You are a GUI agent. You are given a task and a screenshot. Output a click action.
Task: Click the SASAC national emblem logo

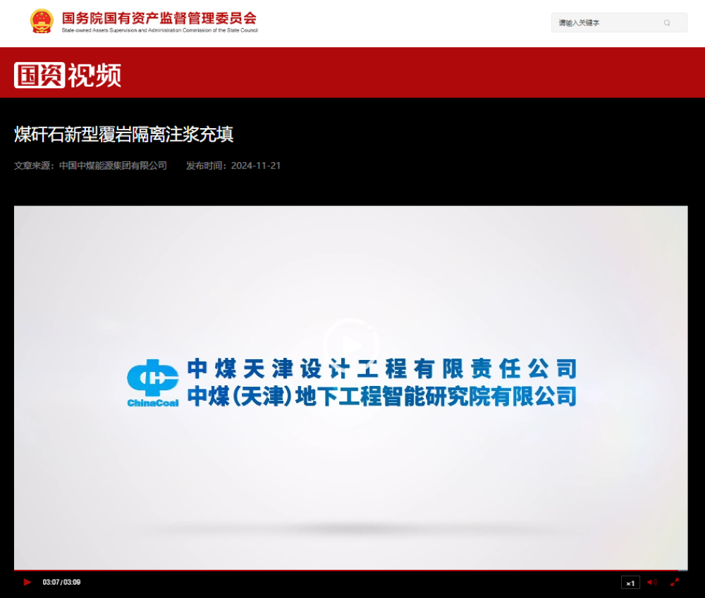tap(42, 21)
